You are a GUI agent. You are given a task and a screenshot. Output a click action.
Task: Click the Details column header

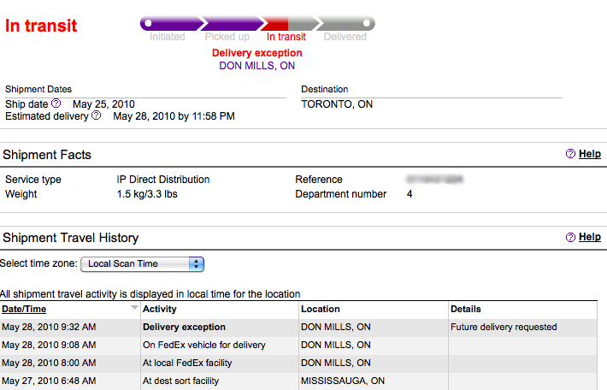click(466, 309)
